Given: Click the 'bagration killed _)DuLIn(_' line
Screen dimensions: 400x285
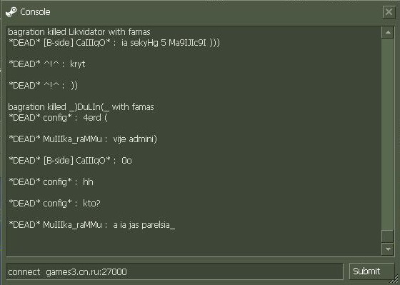Looking at the screenshot, I should [x=81, y=107].
